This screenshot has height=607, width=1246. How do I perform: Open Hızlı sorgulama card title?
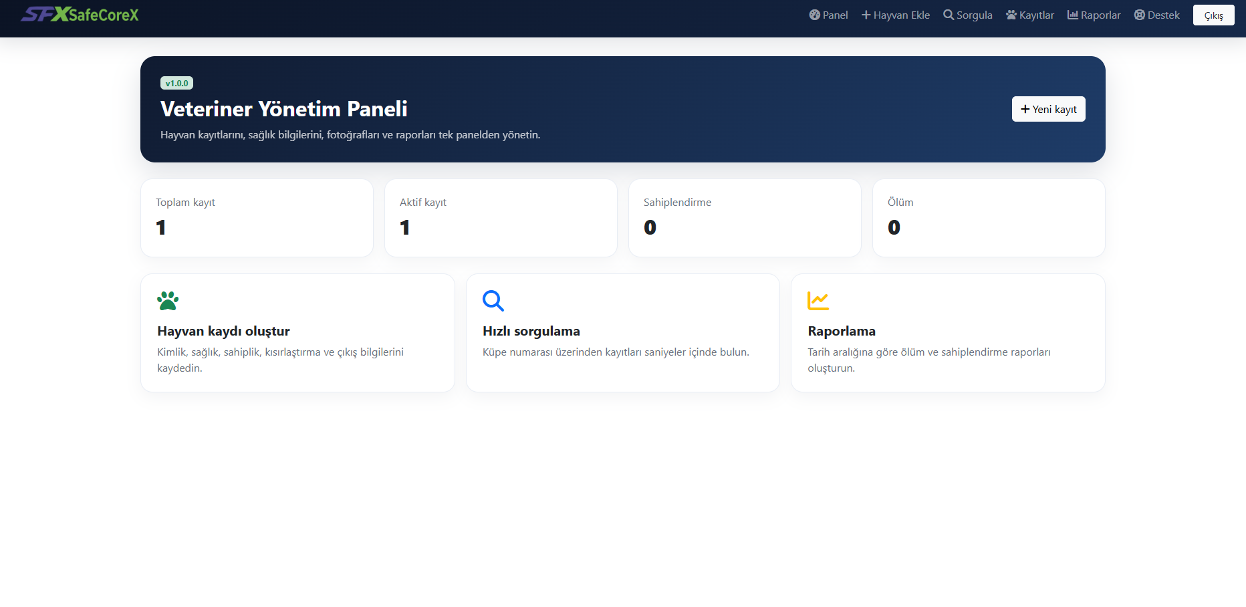pos(531,331)
